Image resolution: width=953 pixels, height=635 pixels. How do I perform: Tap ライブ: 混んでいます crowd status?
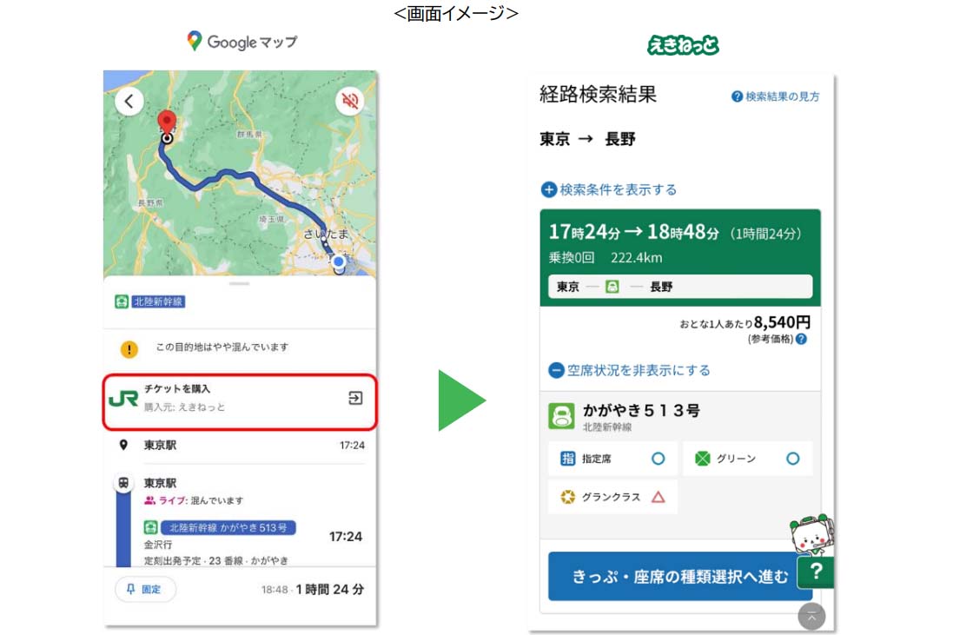tap(193, 500)
